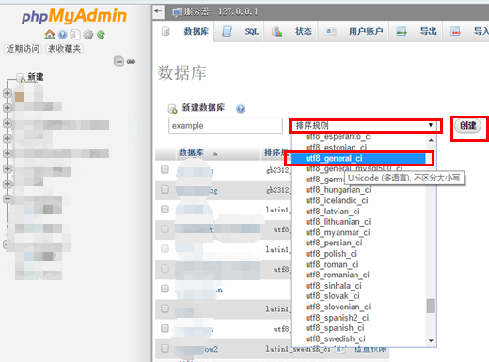The image size is (489, 362).
Task: Expand the fourth database tree node
Action: (8, 138)
